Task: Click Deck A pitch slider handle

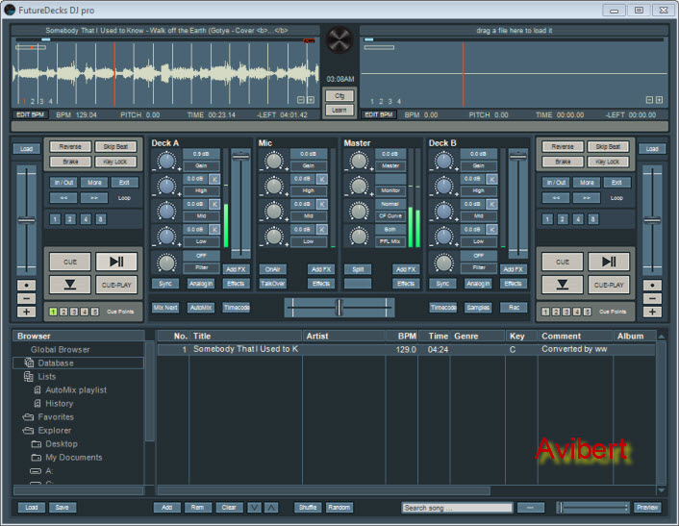Action: pos(26,220)
